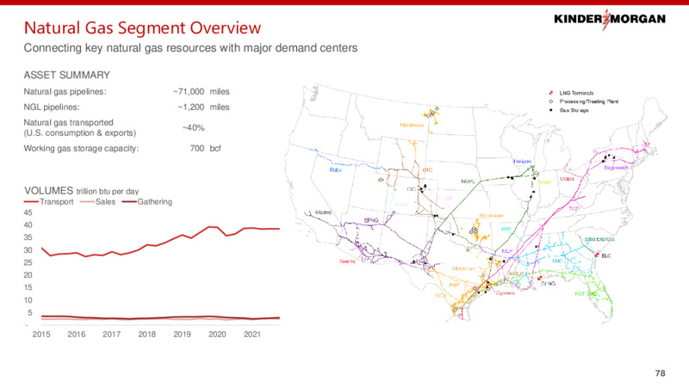The width and height of the screenshot is (689, 387).
Task: Click the 'Natural gas transported' label
Action: pyautogui.click(x=69, y=122)
